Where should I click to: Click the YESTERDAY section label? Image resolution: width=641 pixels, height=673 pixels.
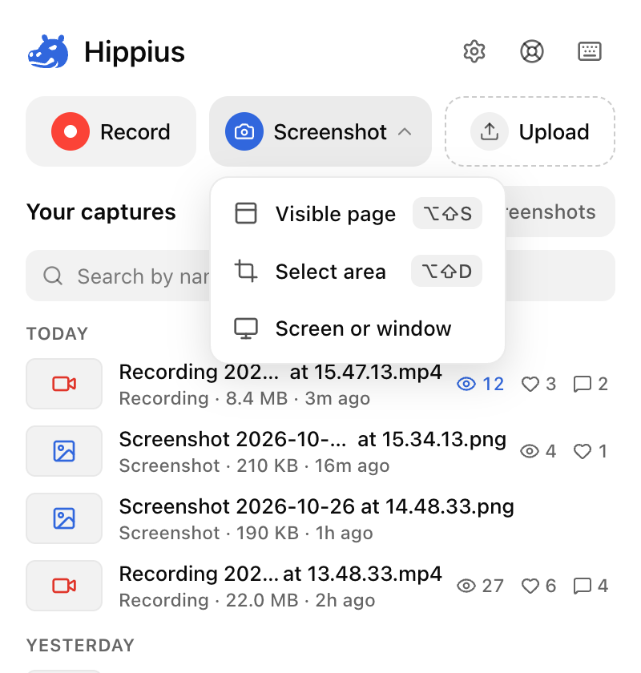click(x=80, y=646)
